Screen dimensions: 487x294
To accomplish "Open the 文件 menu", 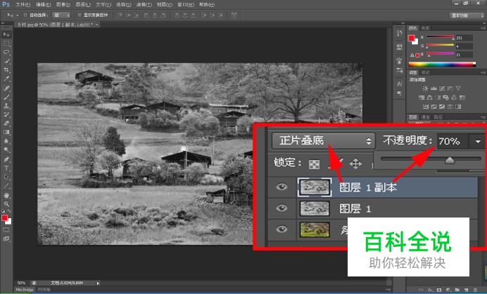I will [22, 4].
